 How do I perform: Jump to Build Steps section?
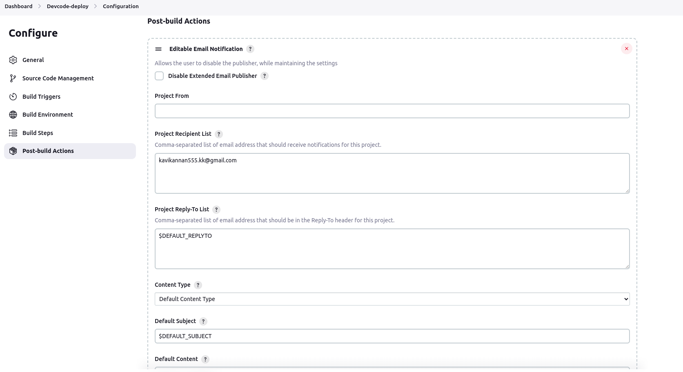(38, 133)
